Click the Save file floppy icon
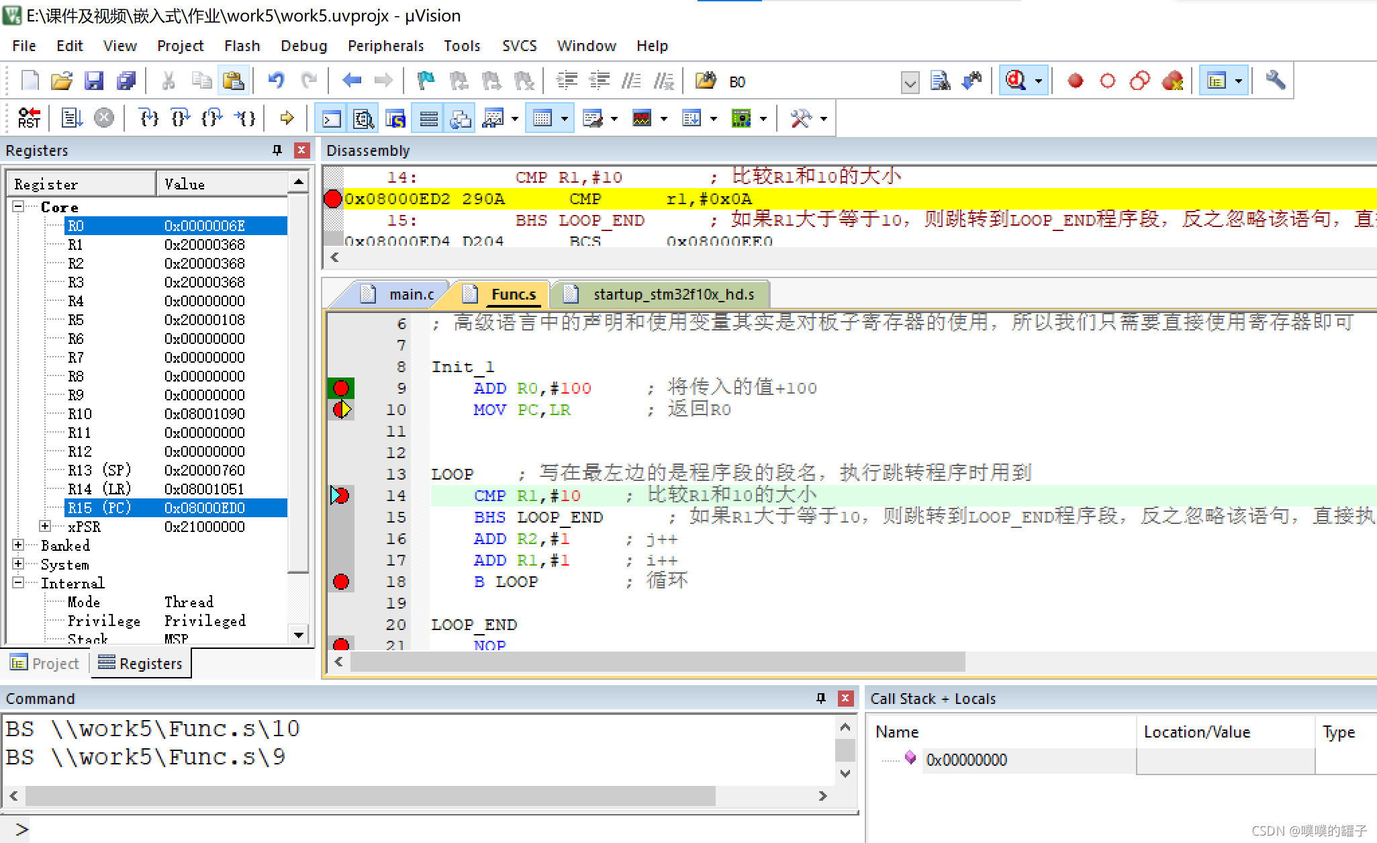1377x843 pixels. pyautogui.click(x=94, y=81)
